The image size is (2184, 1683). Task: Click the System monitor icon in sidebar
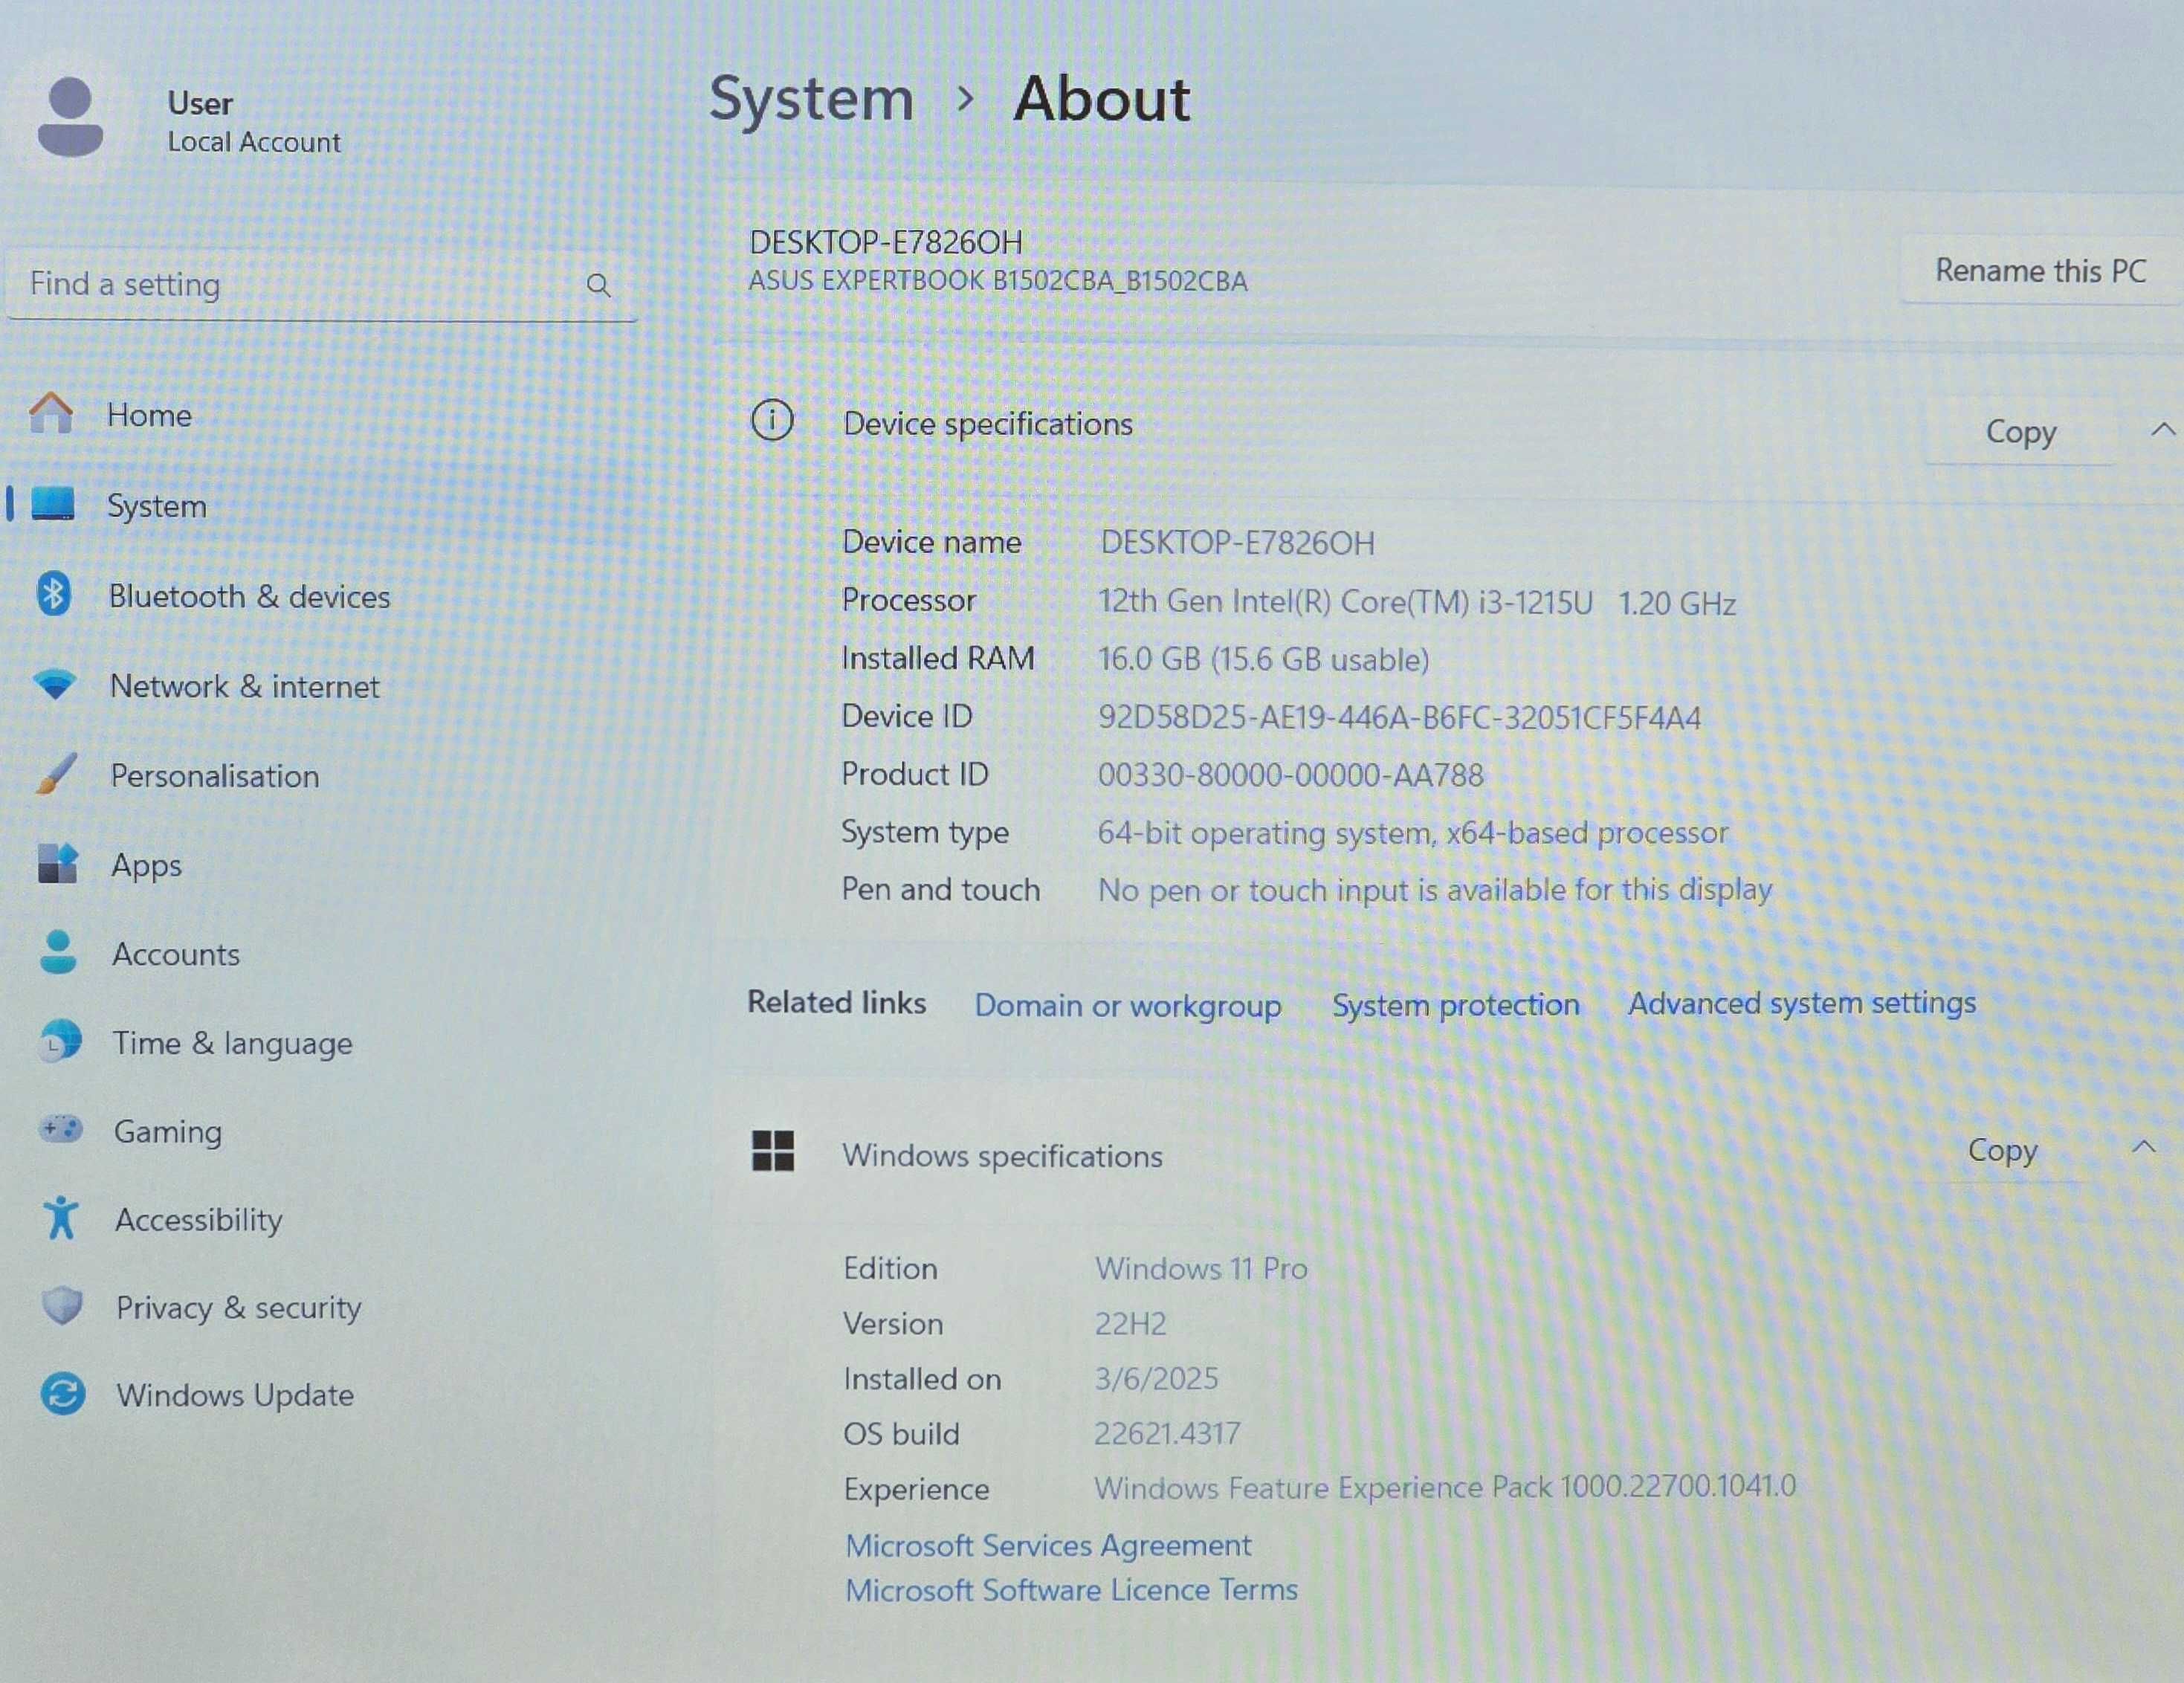pos(53,504)
